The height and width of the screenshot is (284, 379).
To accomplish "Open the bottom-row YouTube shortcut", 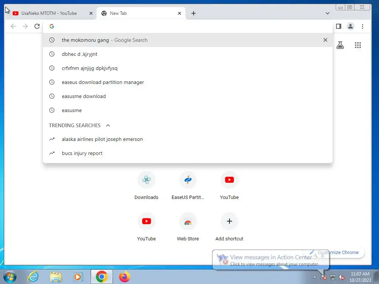I will pyautogui.click(x=147, y=227).
